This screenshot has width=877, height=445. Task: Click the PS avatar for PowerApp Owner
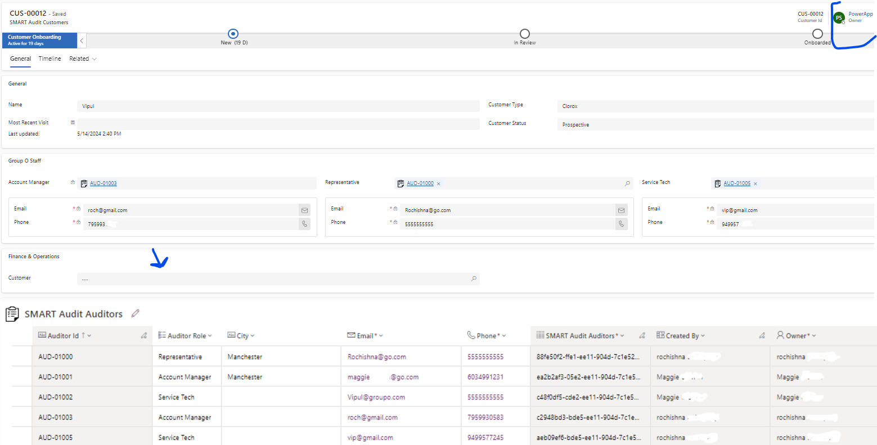coord(839,17)
